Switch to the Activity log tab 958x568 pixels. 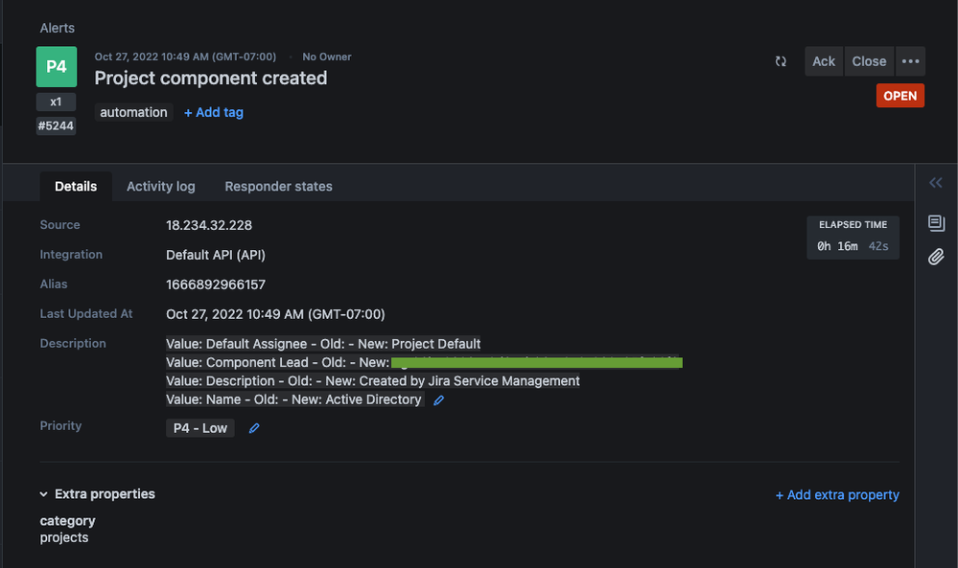pyautogui.click(x=160, y=187)
